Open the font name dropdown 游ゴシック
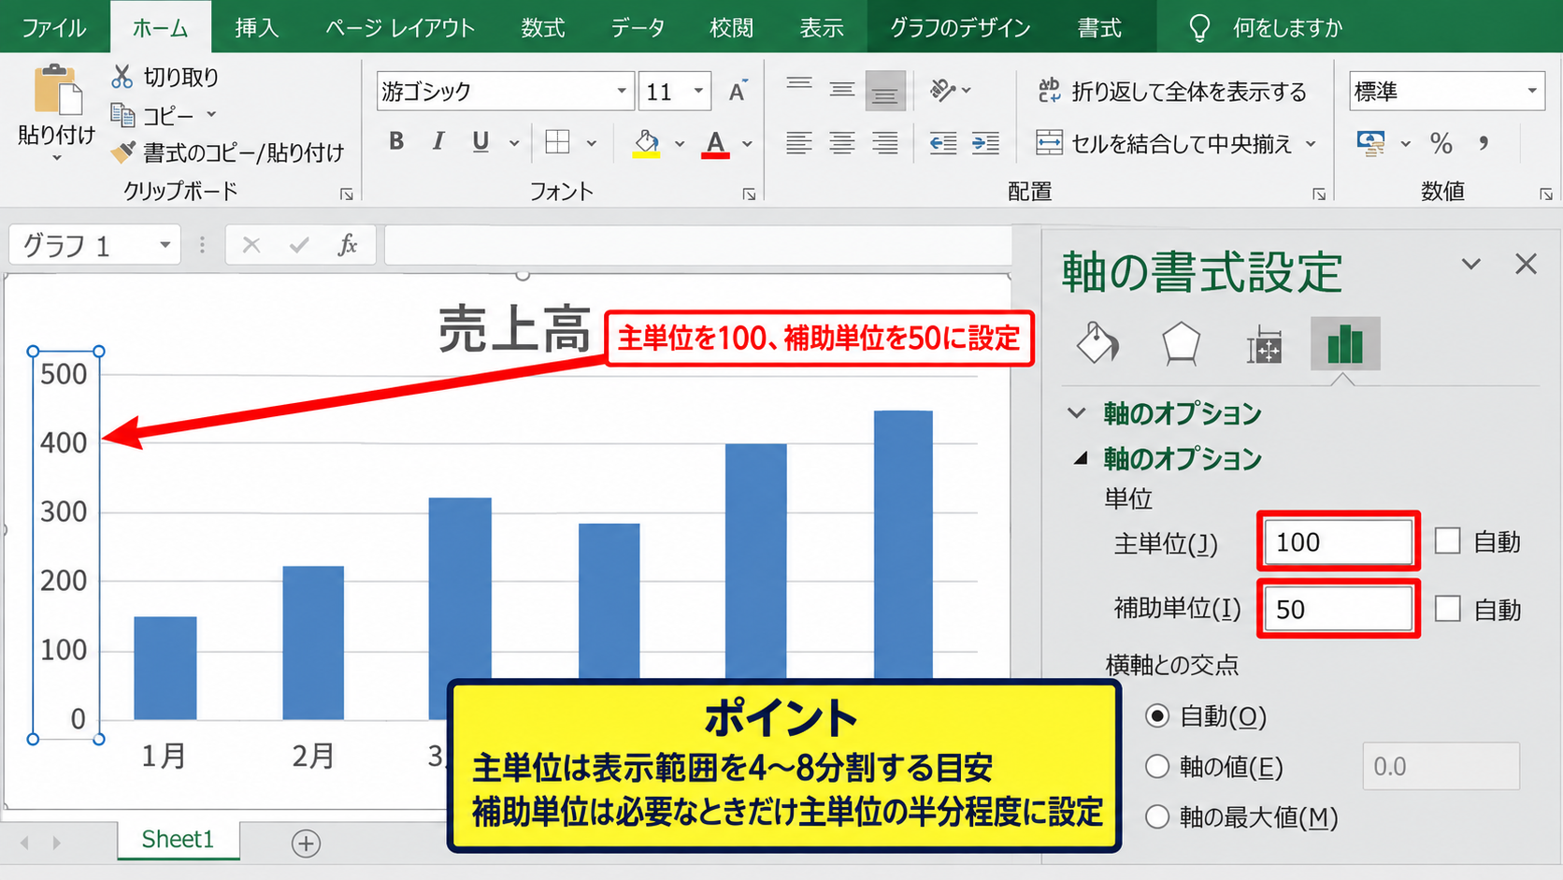Screen dimensions: 1563x880 coord(622,91)
